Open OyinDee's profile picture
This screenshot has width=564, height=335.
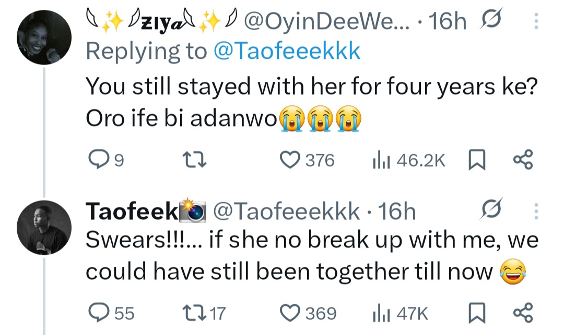(x=43, y=37)
